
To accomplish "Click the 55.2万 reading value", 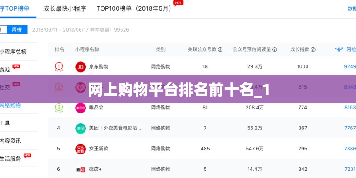I will click(x=255, y=128).
